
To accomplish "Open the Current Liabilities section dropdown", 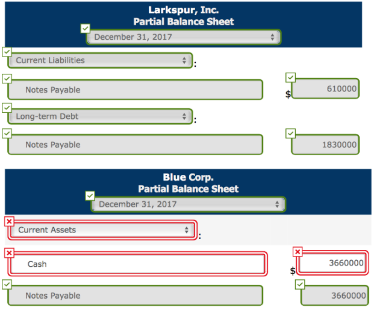I will [100, 61].
